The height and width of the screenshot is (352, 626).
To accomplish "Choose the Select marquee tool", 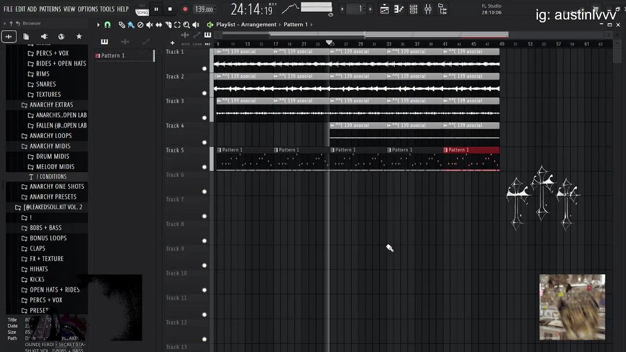I will pyautogui.click(x=178, y=24).
